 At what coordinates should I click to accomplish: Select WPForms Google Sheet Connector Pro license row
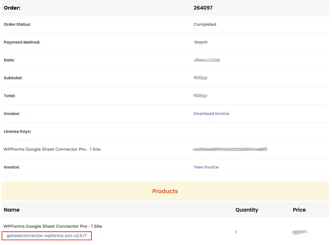coord(52,149)
